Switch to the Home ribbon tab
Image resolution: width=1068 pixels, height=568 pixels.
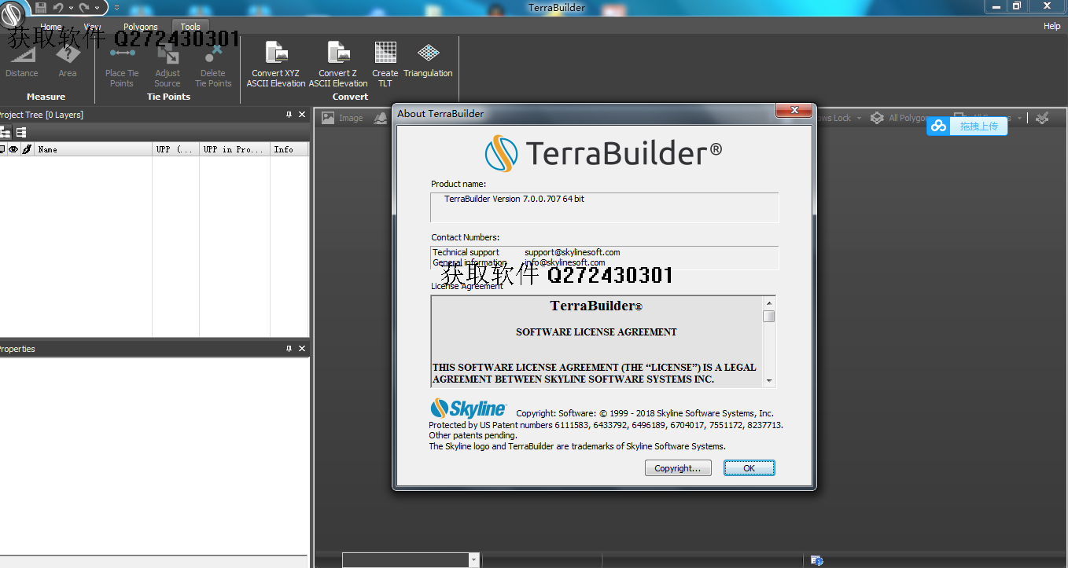(x=51, y=27)
